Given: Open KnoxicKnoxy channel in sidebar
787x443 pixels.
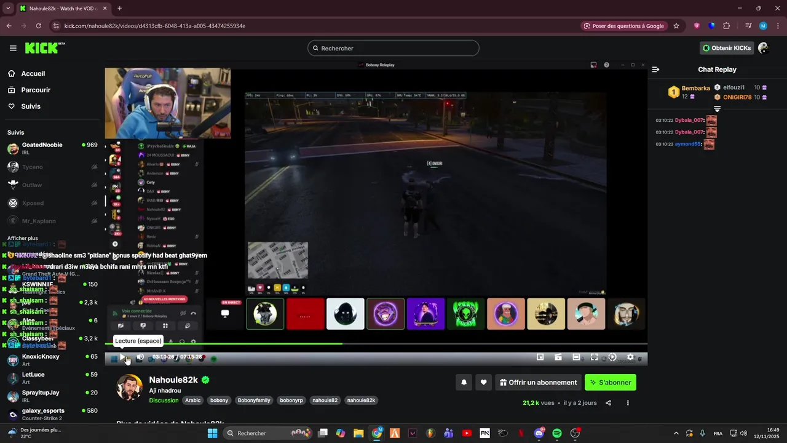Looking at the screenshot, I should (x=52, y=360).
